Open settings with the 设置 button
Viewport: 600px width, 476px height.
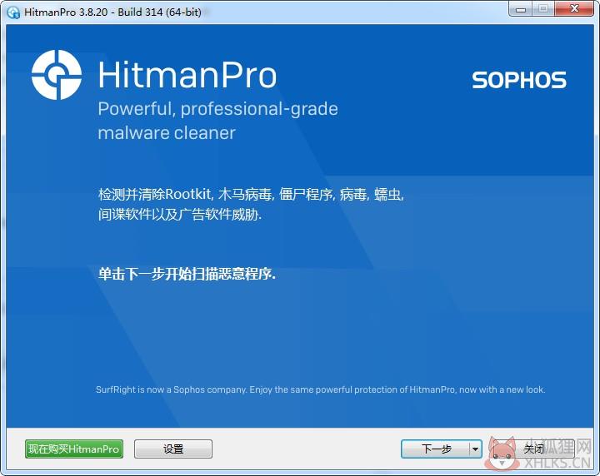tap(173, 449)
